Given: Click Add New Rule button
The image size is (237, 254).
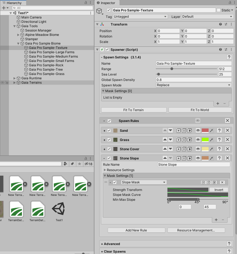Looking at the screenshot, I should pos(136,230).
